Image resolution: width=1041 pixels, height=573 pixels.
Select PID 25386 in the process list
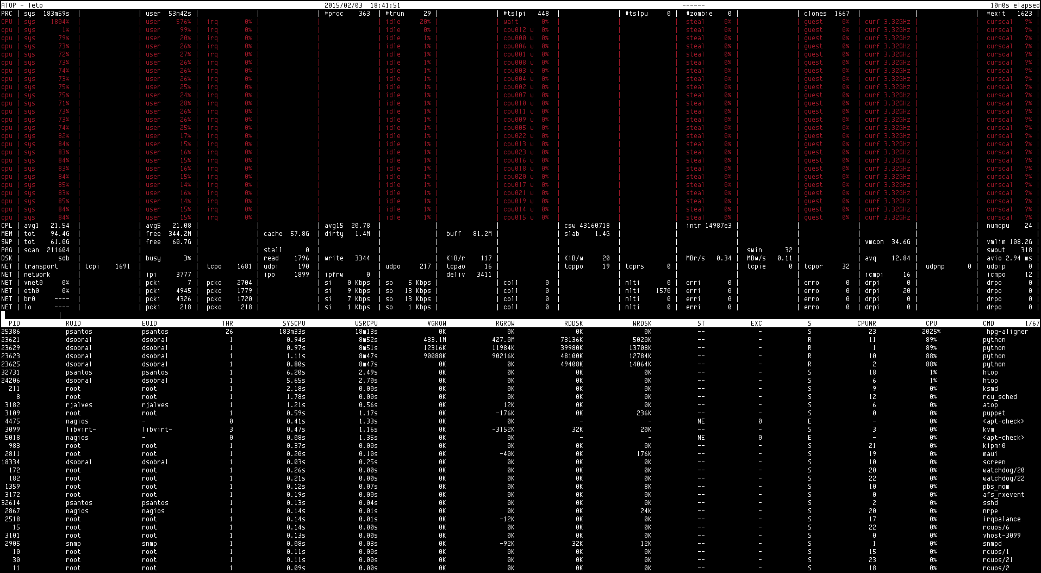tap(10, 332)
